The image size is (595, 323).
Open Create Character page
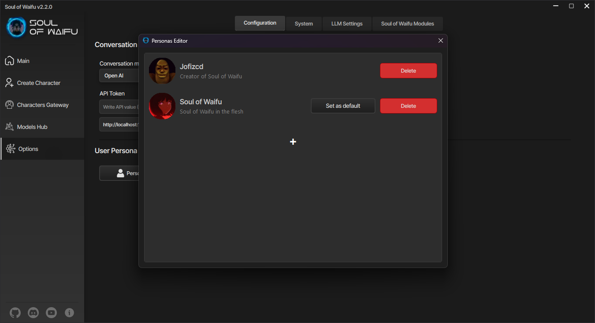coord(42,83)
